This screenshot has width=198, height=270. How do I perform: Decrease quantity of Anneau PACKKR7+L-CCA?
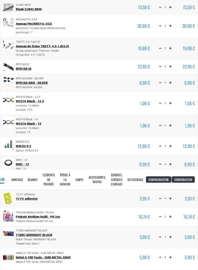[160, 26]
